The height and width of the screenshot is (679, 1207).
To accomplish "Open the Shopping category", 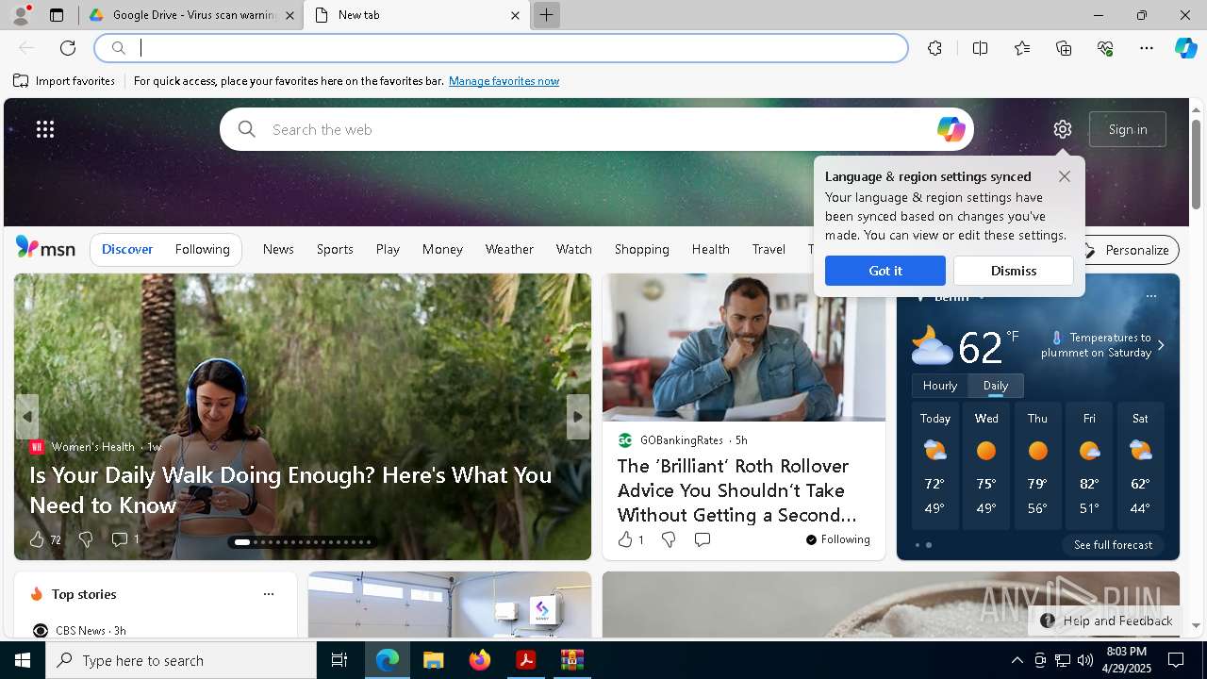I will click(642, 249).
